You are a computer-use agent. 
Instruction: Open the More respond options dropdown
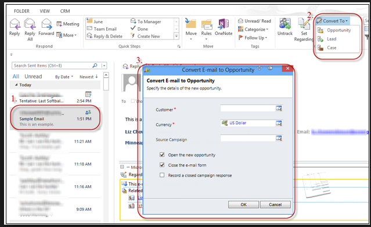pos(67,35)
